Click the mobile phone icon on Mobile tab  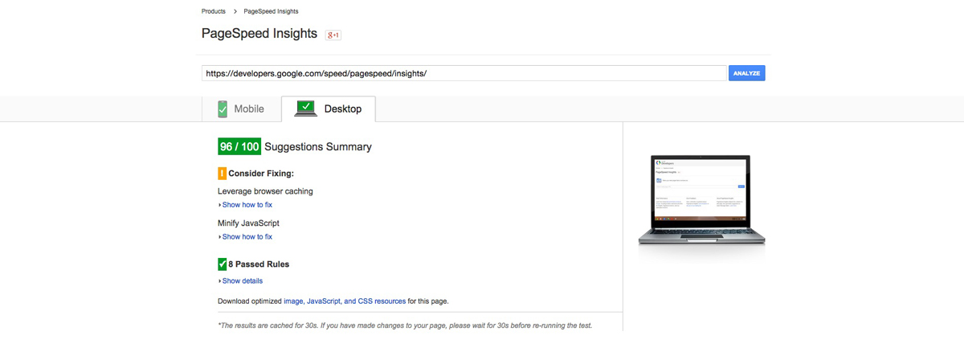(x=223, y=109)
